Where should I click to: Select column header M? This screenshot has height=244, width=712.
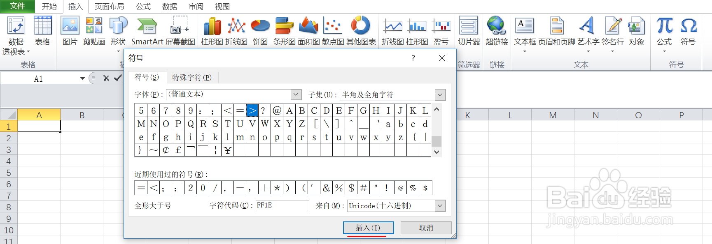(553, 115)
